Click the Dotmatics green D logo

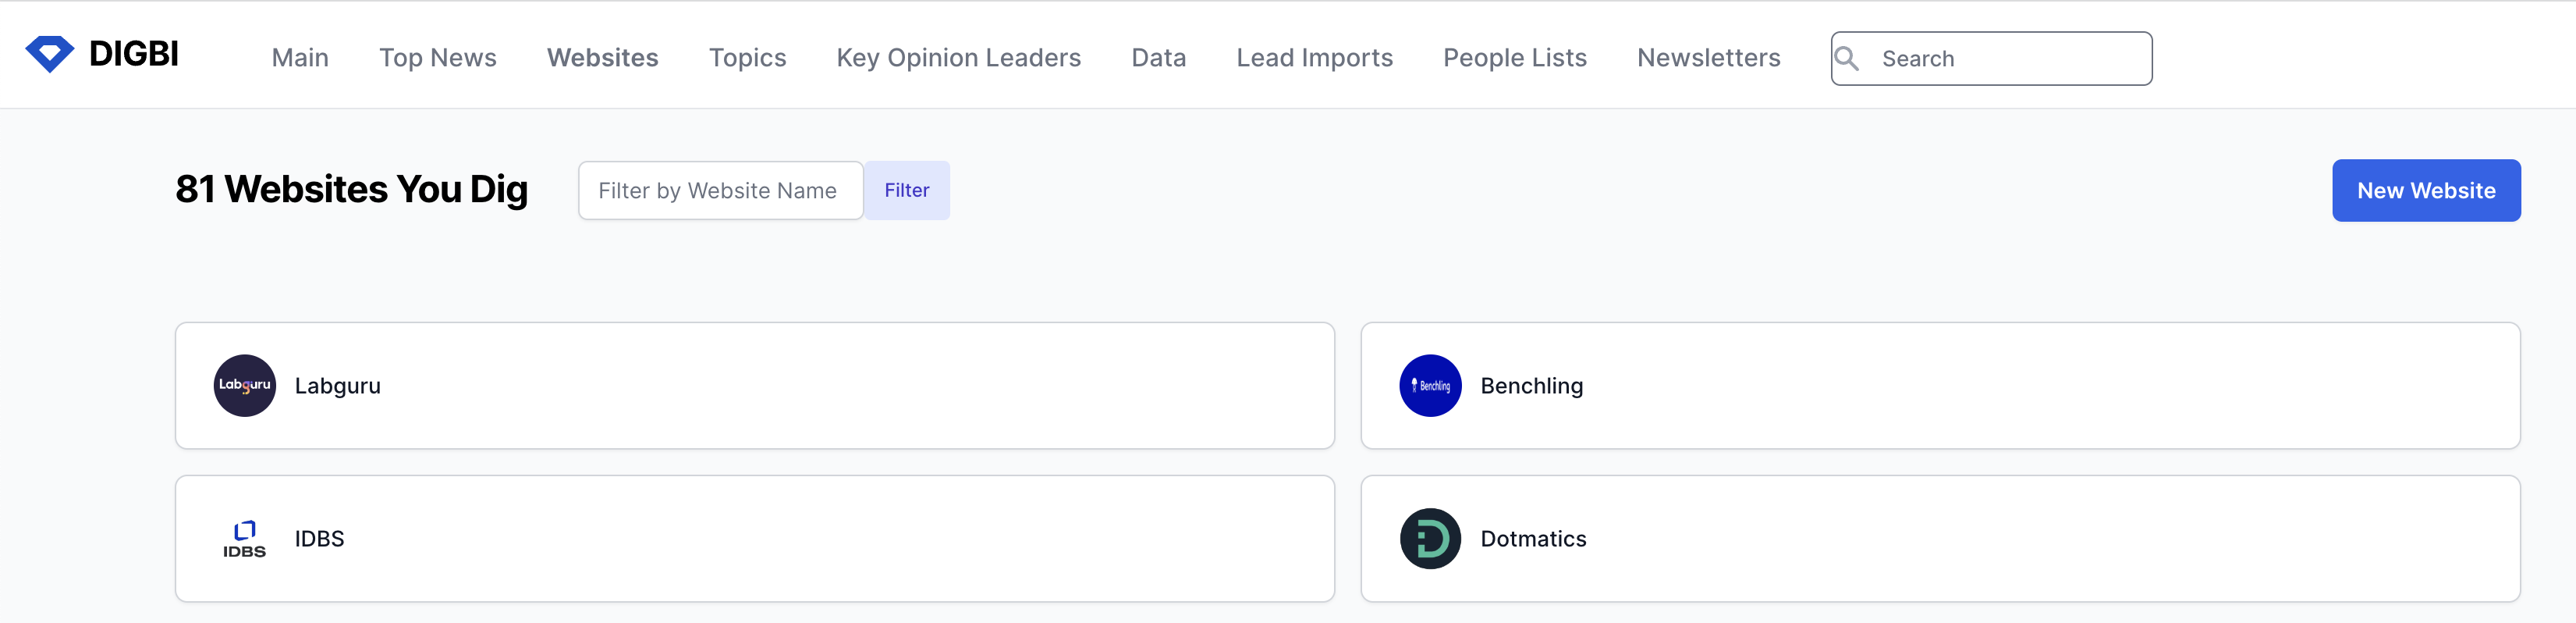pyautogui.click(x=1429, y=539)
